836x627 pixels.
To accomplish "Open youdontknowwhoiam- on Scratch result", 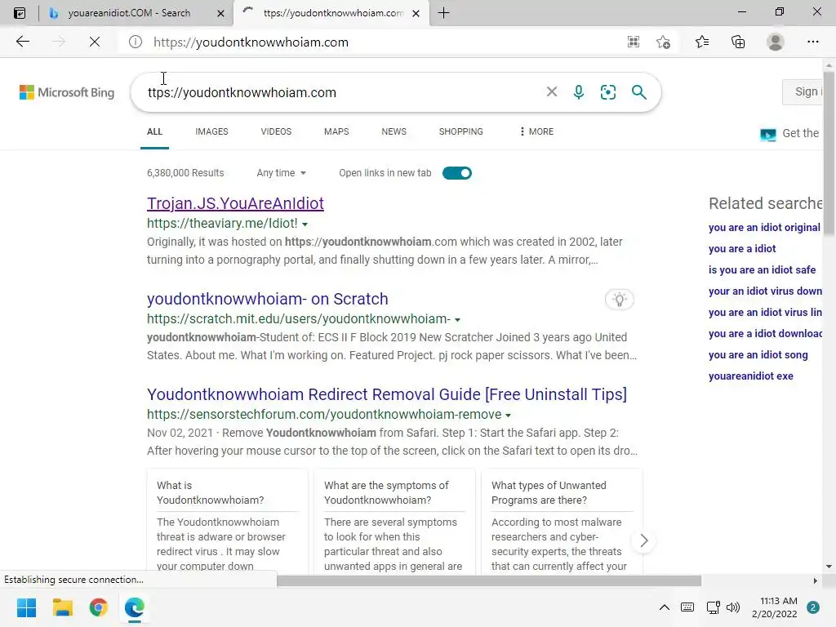I will 268,299.
